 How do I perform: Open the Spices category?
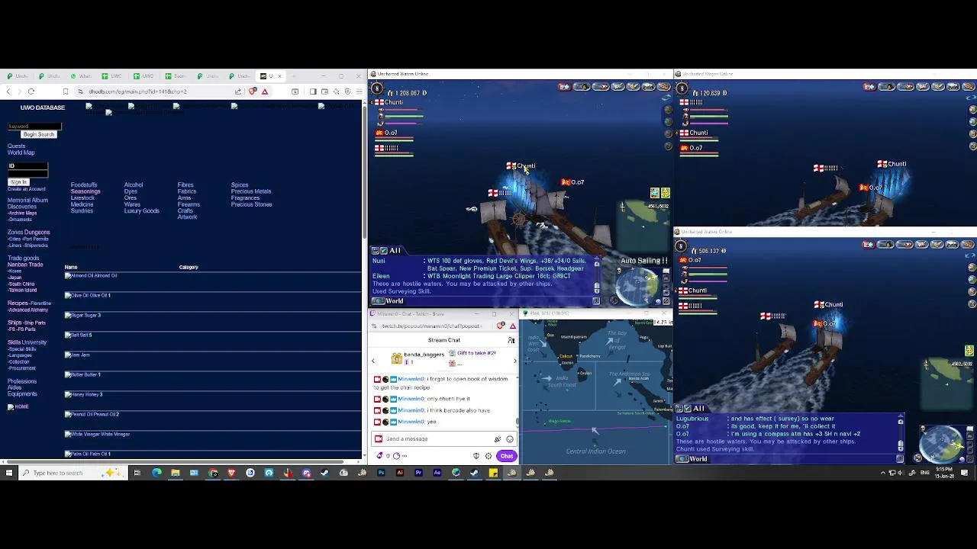(x=240, y=185)
